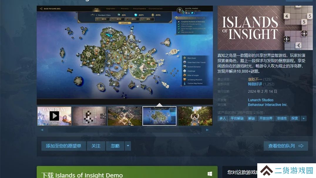Select the Mastery tab in game screenshot
The image size is (316, 178).
tap(125, 9)
